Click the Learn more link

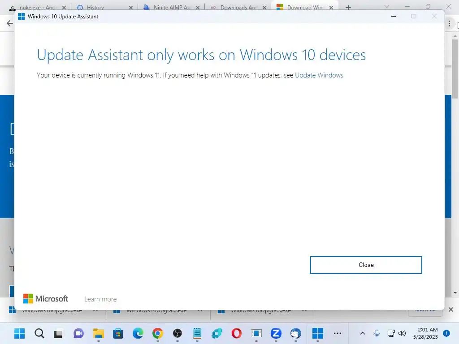100,299
